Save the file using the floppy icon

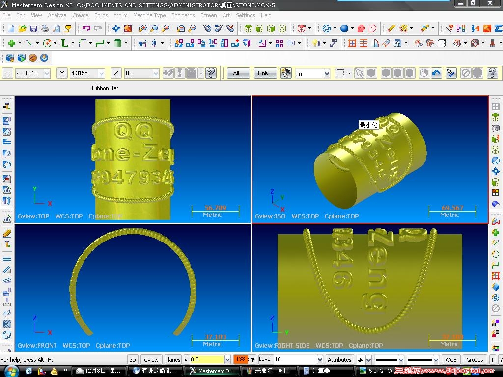[x=33, y=28]
